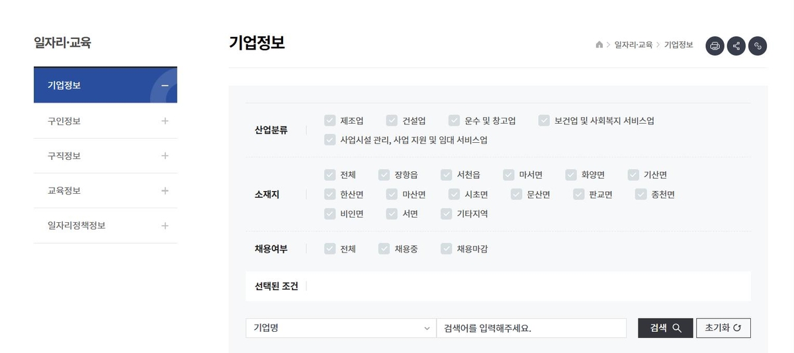
Task: Open the 기업명 search type dropdown
Action: (341, 328)
